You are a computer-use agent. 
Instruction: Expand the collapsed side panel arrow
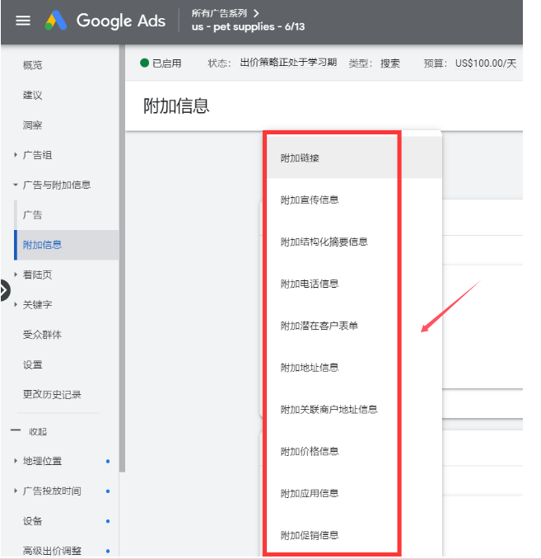tap(4, 289)
